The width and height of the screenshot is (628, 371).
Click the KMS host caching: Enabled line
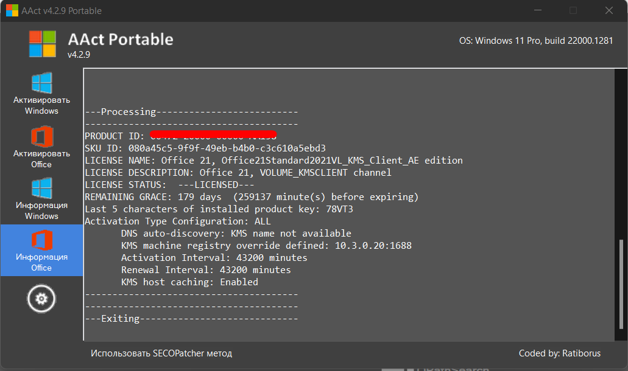coord(189,282)
